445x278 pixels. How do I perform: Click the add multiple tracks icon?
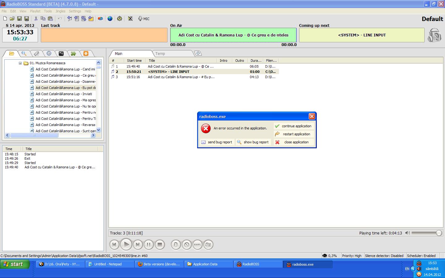click(x=84, y=19)
